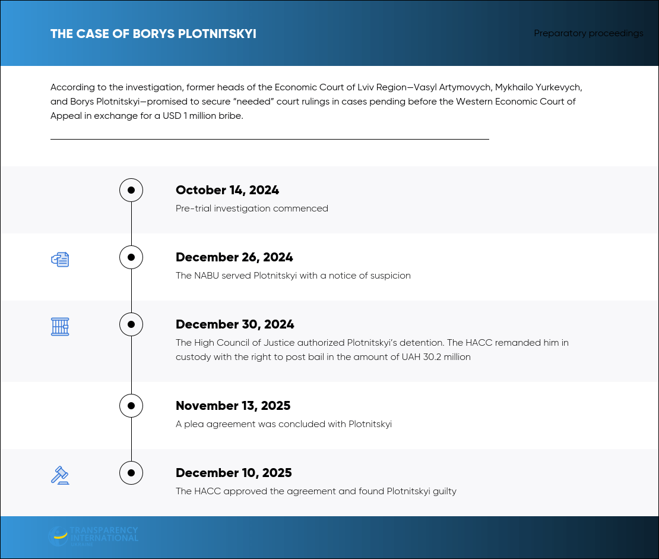Click the 'Preparatory proceedings' status label
This screenshot has width=659, height=559.
(588, 33)
